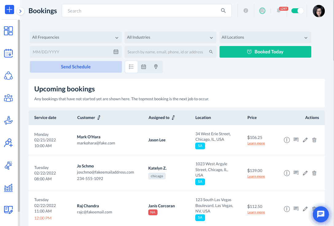Open the calendar icon in the sidebar

tap(8, 53)
